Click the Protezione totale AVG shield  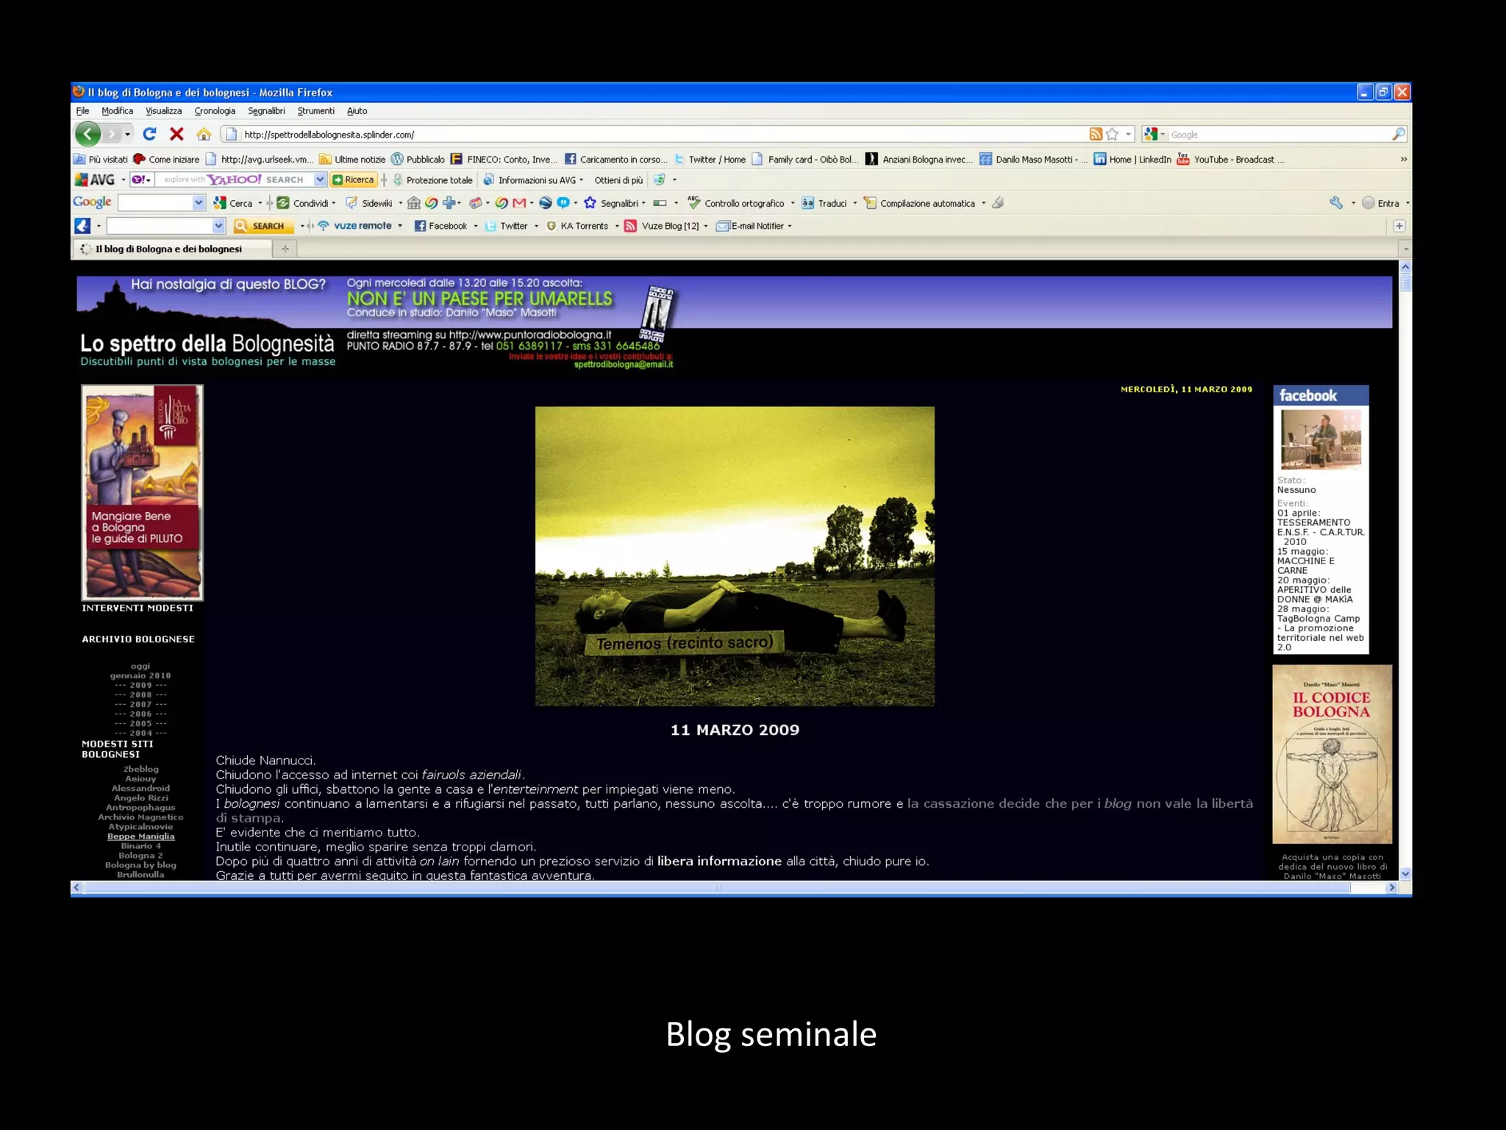click(x=432, y=180)
